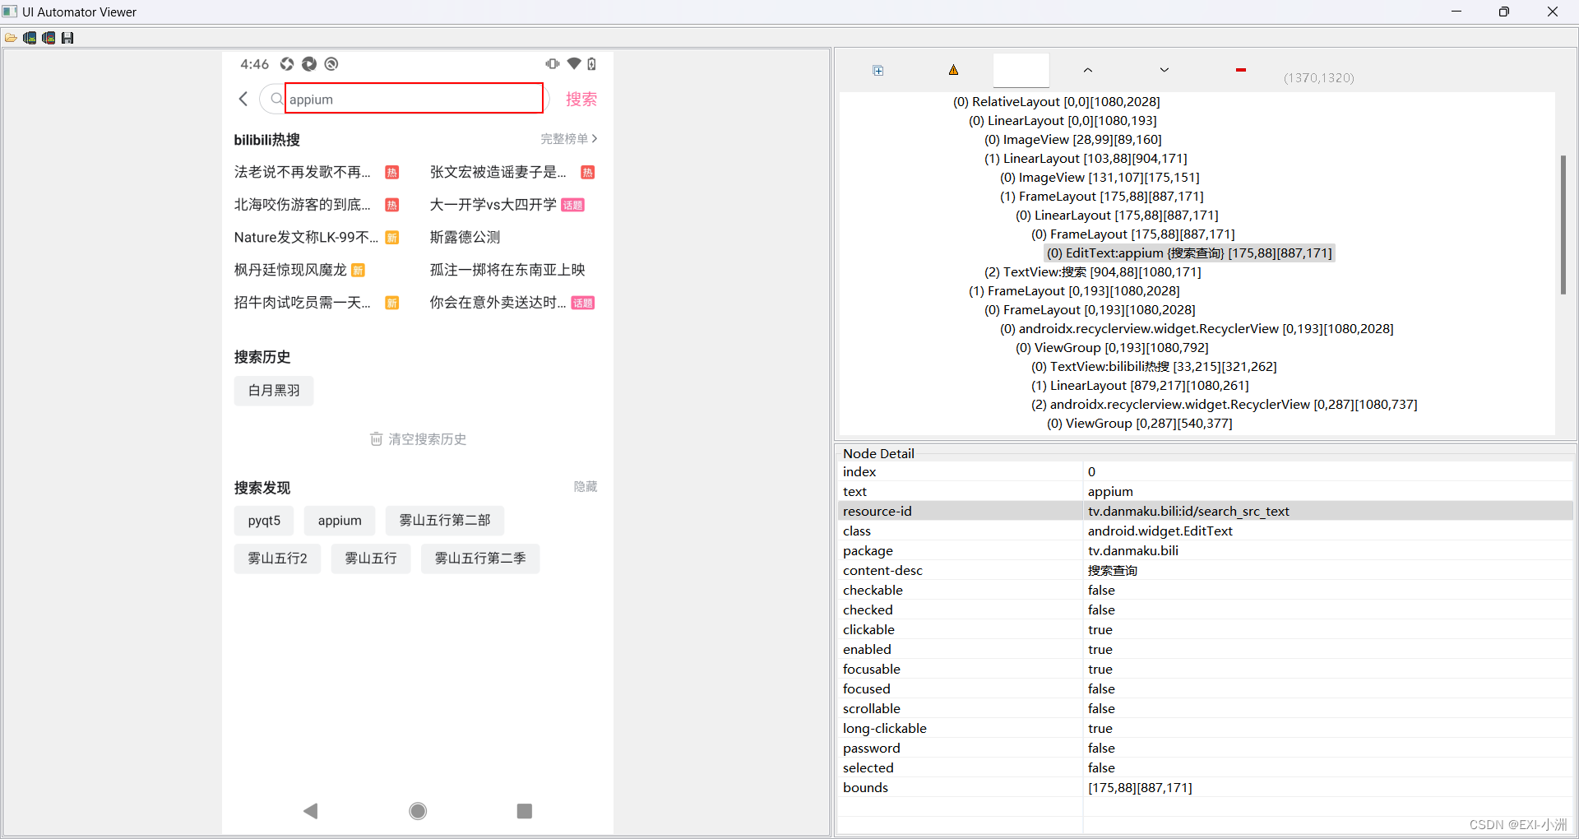Viewport: 1579px width, 839px height.
Task: Click the package value tv.danmaku.bili
Action: pos(1132,551)
